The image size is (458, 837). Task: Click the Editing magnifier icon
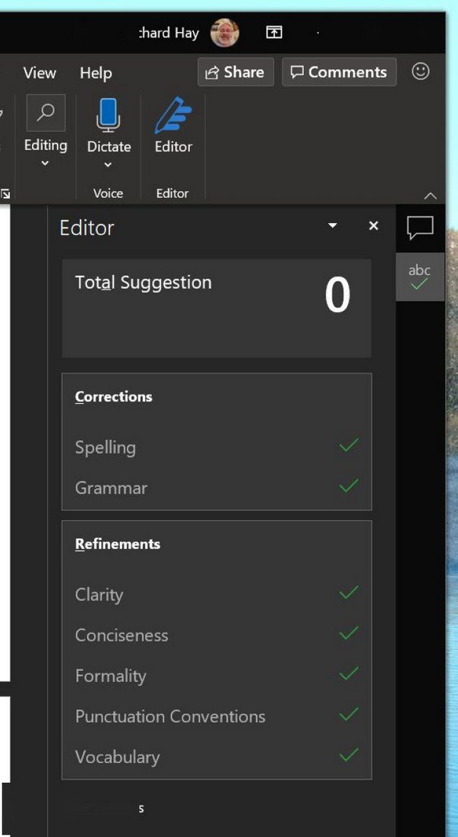click(46, 113)
